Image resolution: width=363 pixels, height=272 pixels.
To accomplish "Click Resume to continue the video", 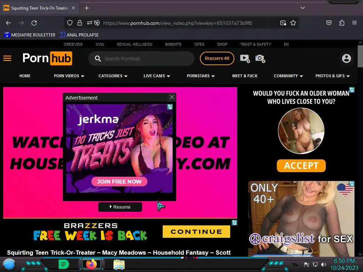I will click(120, 207).
